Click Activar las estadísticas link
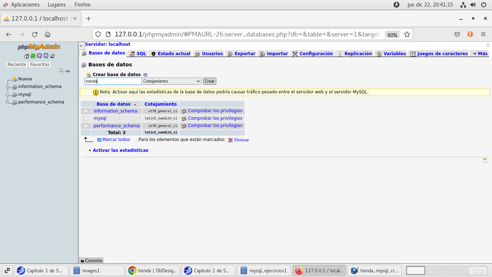Image resolution: width=492 pixels, height=277 pixels. 120,150
